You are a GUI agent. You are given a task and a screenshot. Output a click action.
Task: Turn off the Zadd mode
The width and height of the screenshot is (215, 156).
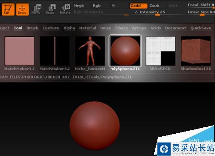click(138, 6)
